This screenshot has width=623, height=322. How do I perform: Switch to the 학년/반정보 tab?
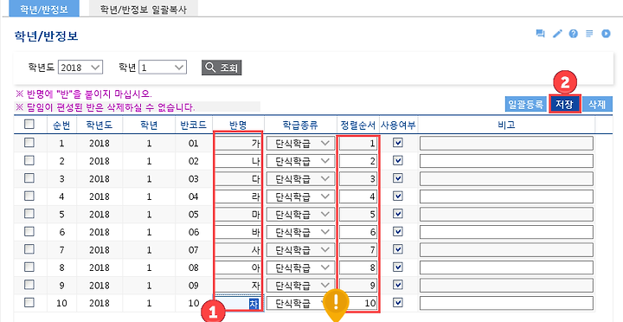[44, 10]
